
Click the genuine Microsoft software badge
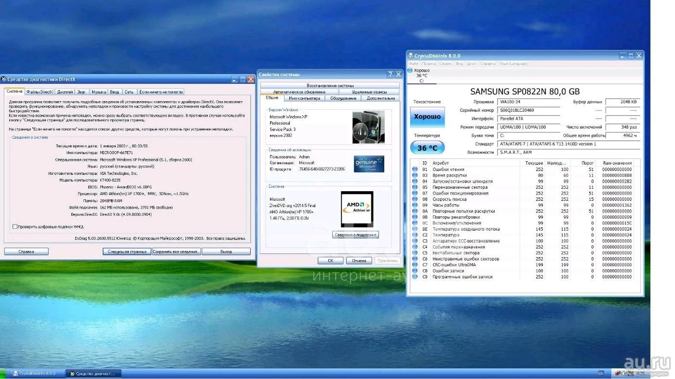click(x=369, y=164)
